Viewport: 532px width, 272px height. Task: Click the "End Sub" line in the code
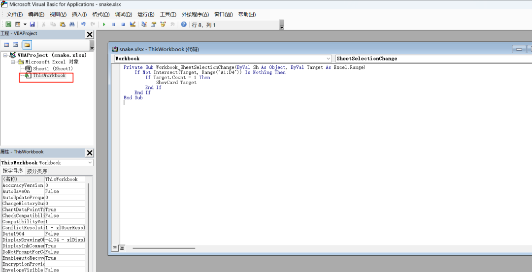pos(133,97)
